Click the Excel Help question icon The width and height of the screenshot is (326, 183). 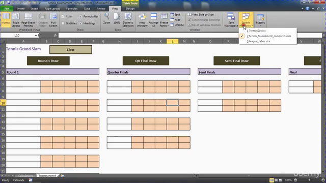[x=307, y=9]
